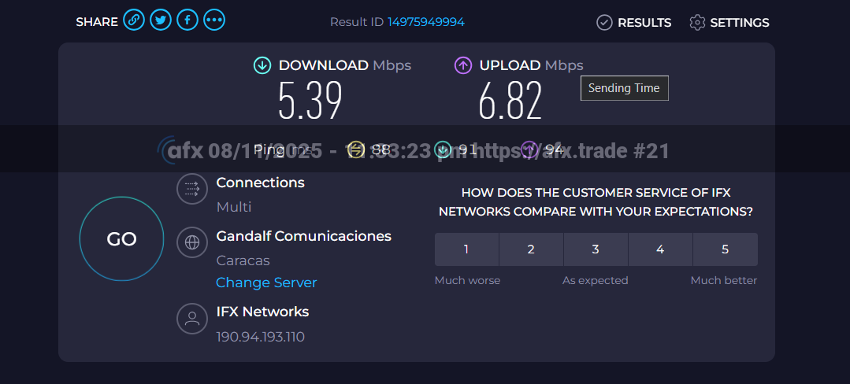Rate customer service 5 Much better

point(725,249)
